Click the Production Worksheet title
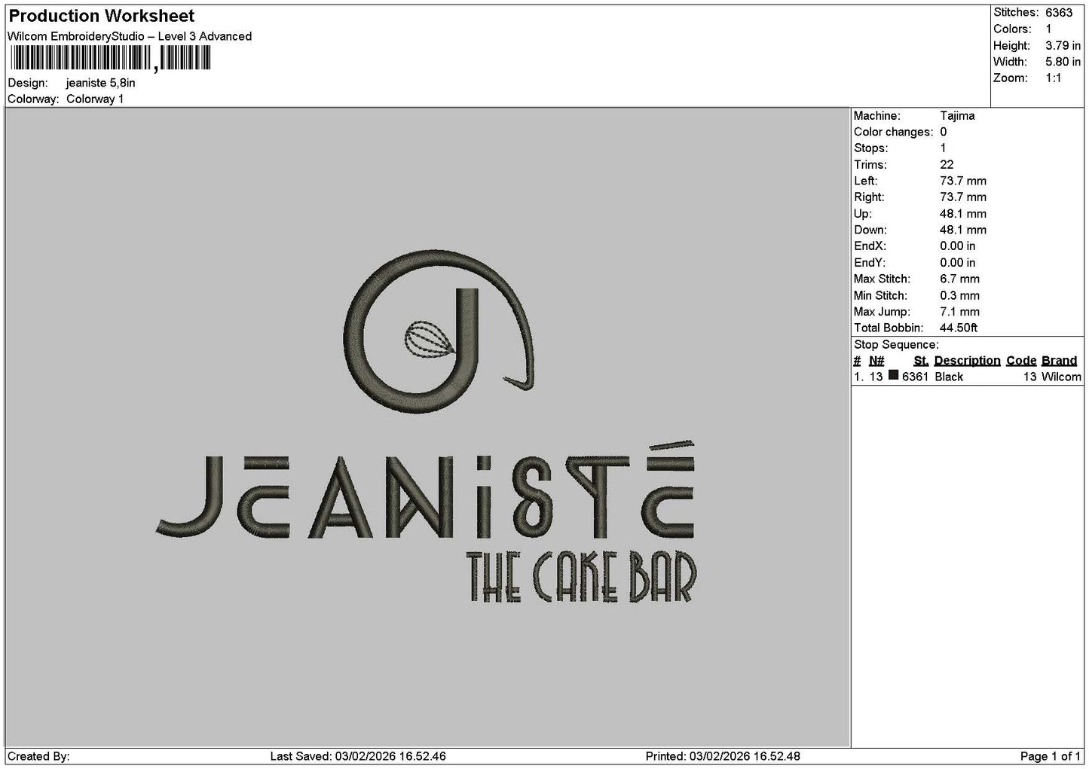Screen dimensions: 1089x769 pos(101,16)
